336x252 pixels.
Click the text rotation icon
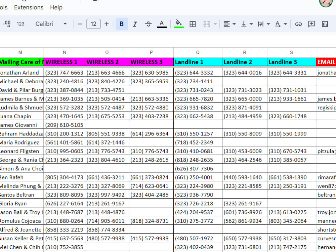(278, 24)
